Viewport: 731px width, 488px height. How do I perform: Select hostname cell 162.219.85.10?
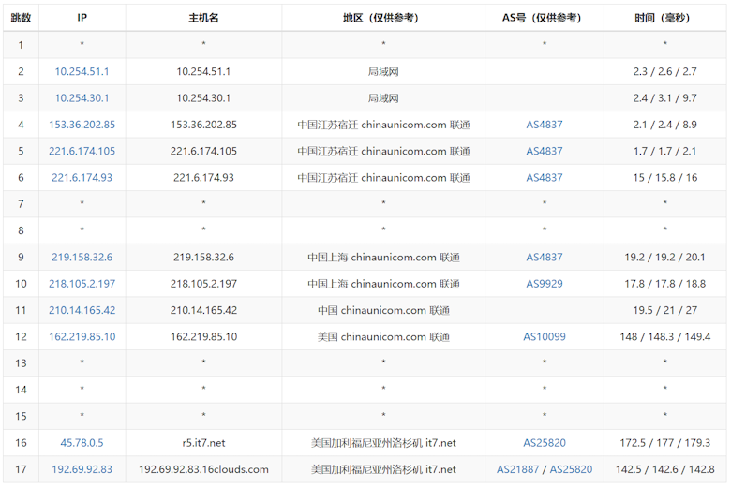coord(203,337)
